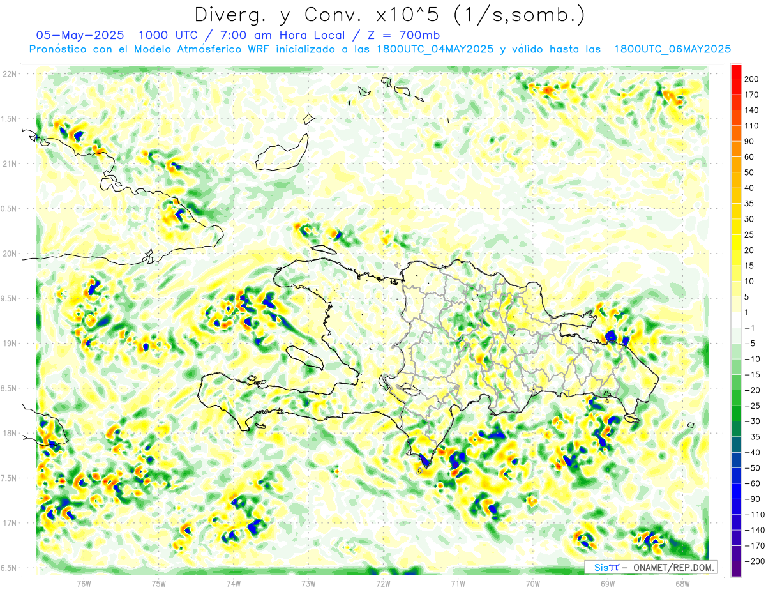Click the colorbar value '-1'
The image size is (766, 592).
pos(750,328)
